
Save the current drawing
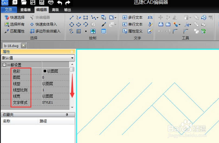tap(33, 2)
